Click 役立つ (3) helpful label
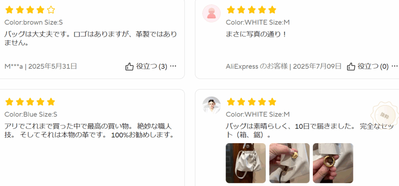This screenshot has height=186, width=399. (152, 67)
